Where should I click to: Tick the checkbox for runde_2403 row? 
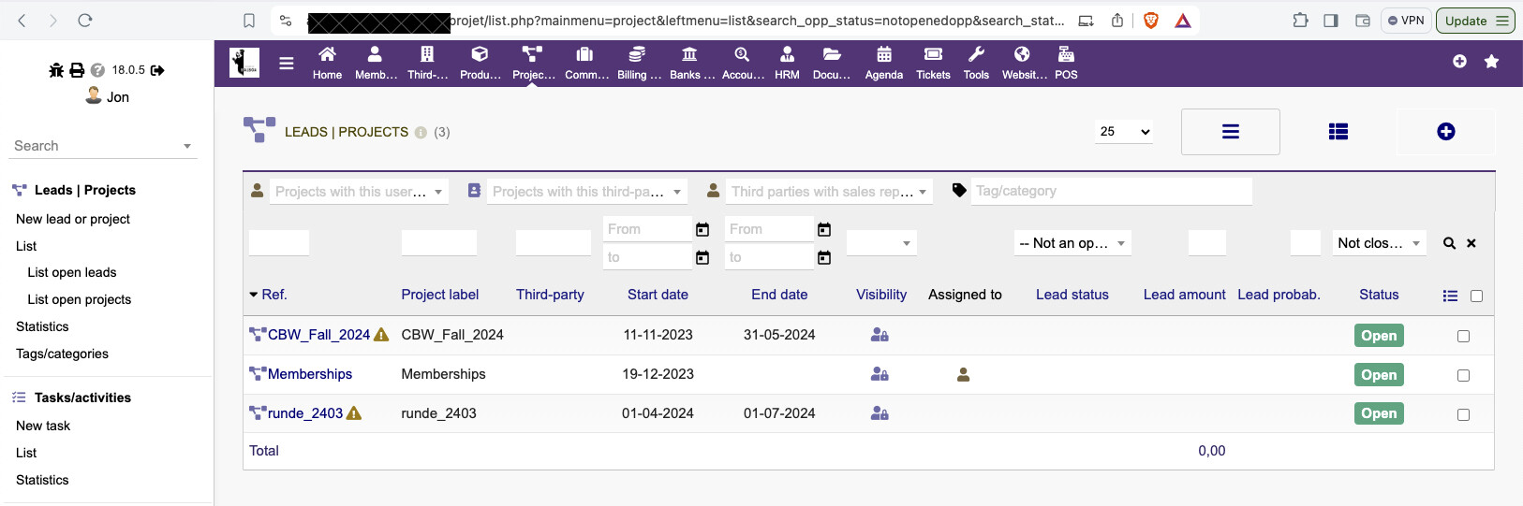[x=1463, y=414]
